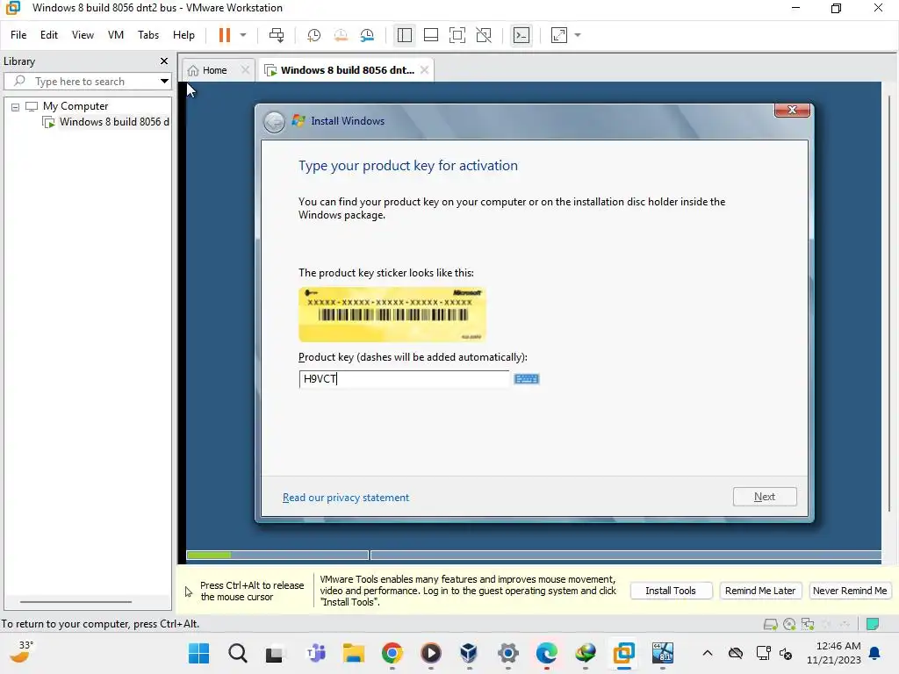Open the on-screen keyboard icon
The image size is (899, 674).
[x=527, y=379]
